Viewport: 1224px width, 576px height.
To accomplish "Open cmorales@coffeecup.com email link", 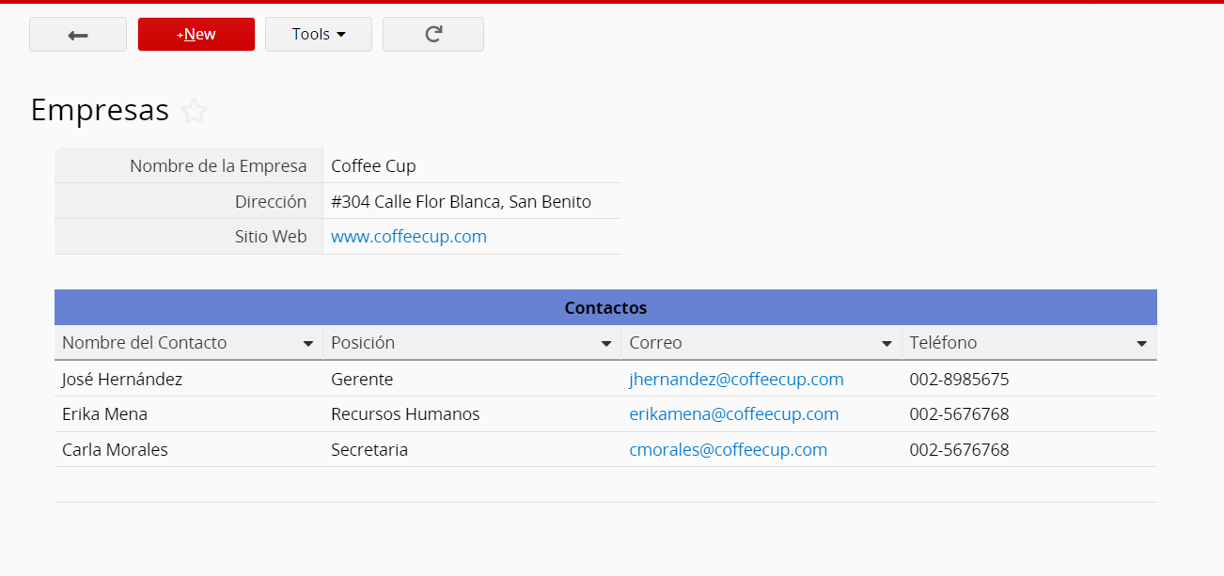I will (x=728, y=450).
